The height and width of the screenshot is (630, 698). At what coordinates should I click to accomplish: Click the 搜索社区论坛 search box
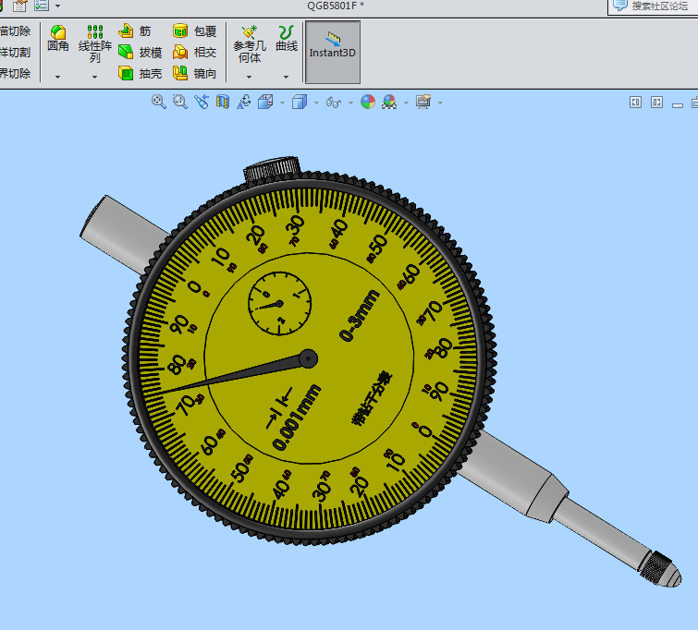click(x=654, y=6)
